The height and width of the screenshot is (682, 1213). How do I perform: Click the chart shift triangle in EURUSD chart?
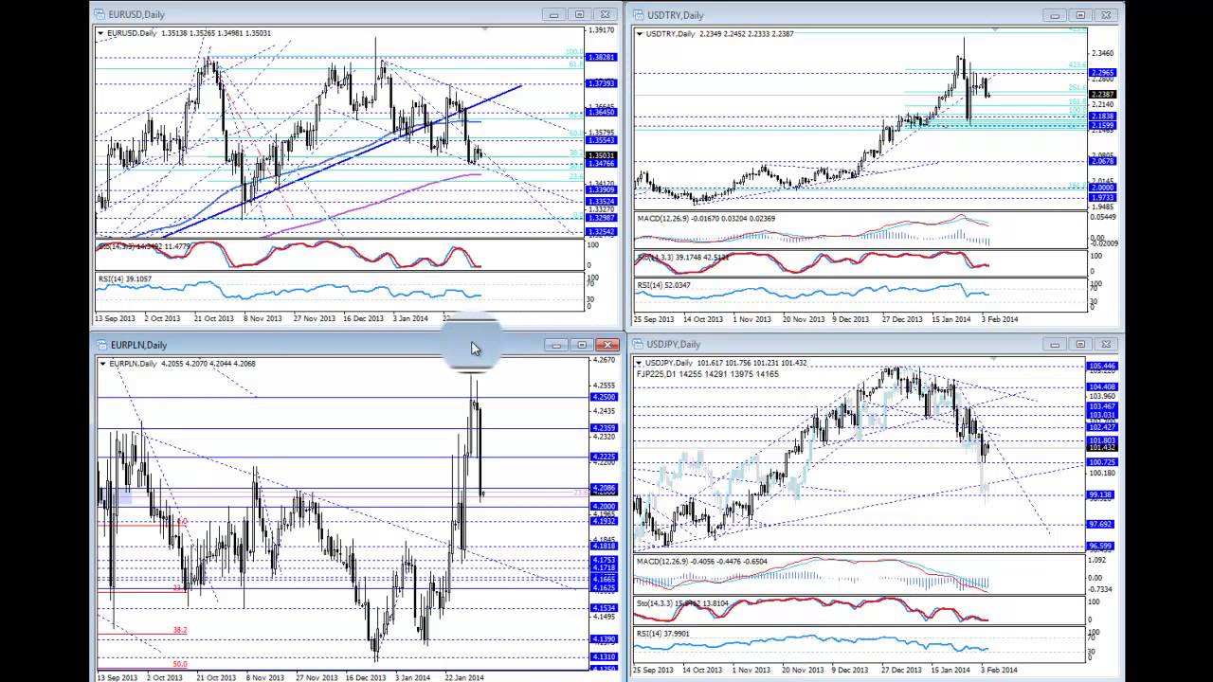coord(484,30)
